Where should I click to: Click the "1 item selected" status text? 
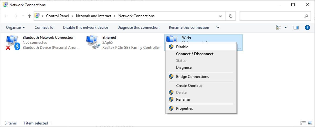[36, 123]
